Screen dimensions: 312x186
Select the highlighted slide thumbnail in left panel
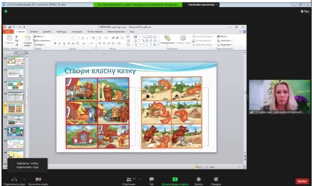tap(15, 108)
